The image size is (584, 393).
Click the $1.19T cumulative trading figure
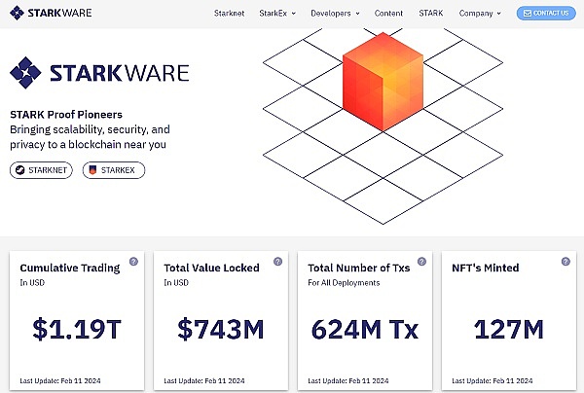[x=76, y=329]
